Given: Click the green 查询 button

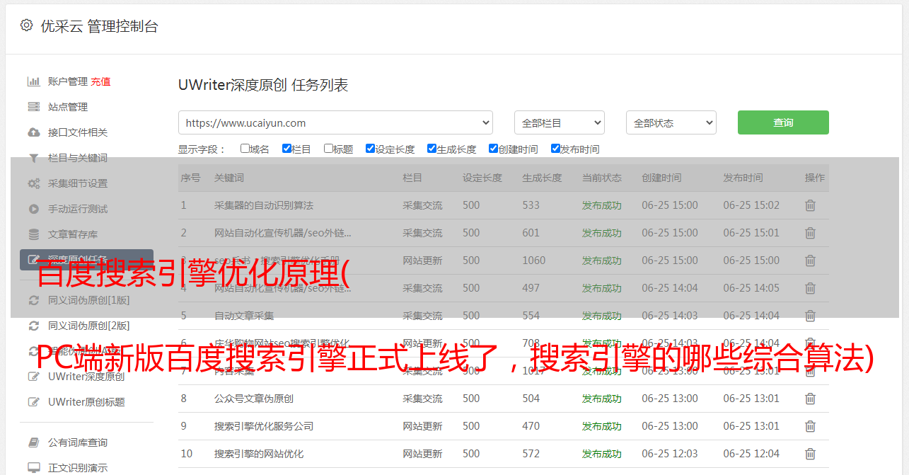Looking at the screenshot, I should [783, 122].
